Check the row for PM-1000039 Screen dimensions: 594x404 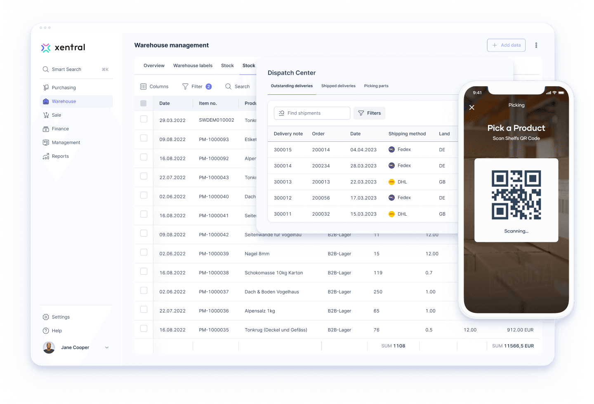(x=144, y=252)
